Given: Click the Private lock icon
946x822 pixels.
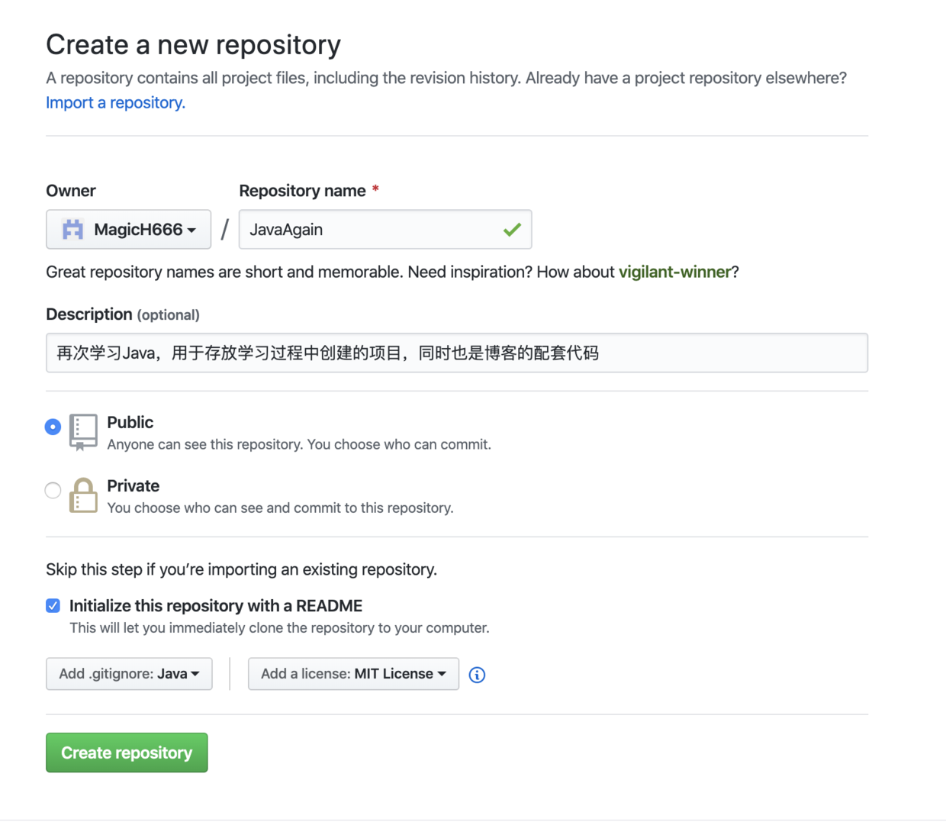Looking at the screenshot, I should (x=83, y=495).
